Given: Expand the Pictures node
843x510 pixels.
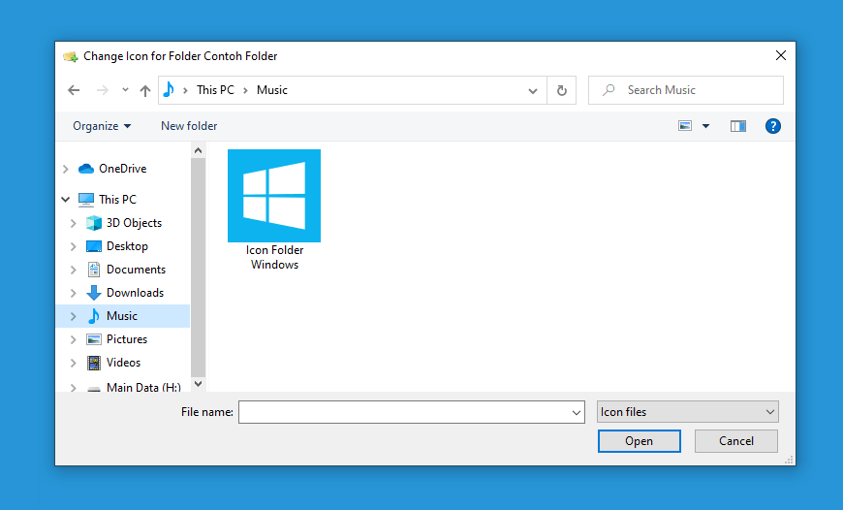Looking at the screenshot, I should (73, 339).
